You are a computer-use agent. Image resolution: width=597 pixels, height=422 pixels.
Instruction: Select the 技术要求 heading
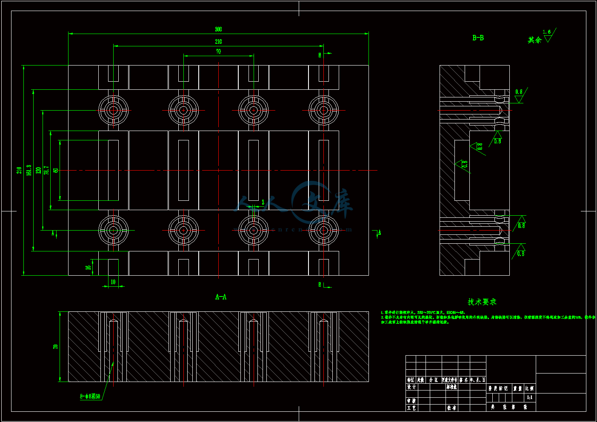(482, 302)
